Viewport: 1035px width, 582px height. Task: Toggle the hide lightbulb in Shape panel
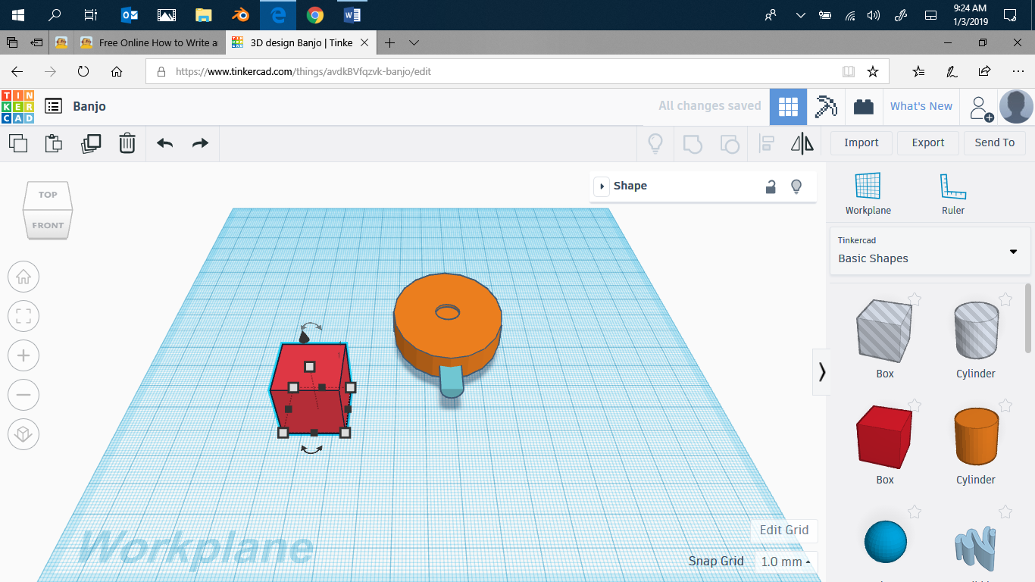point(796,186)
